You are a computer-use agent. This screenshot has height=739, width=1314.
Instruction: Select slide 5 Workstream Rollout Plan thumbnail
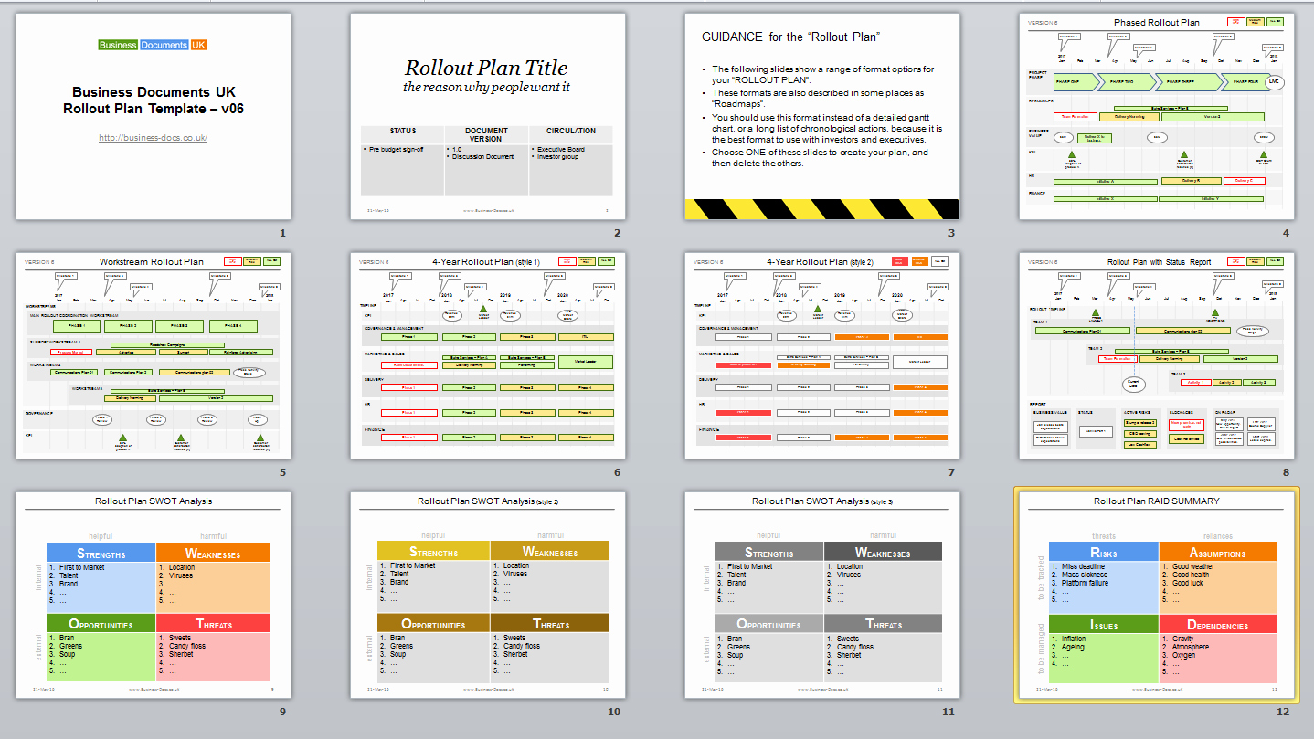tap(154, 355)
